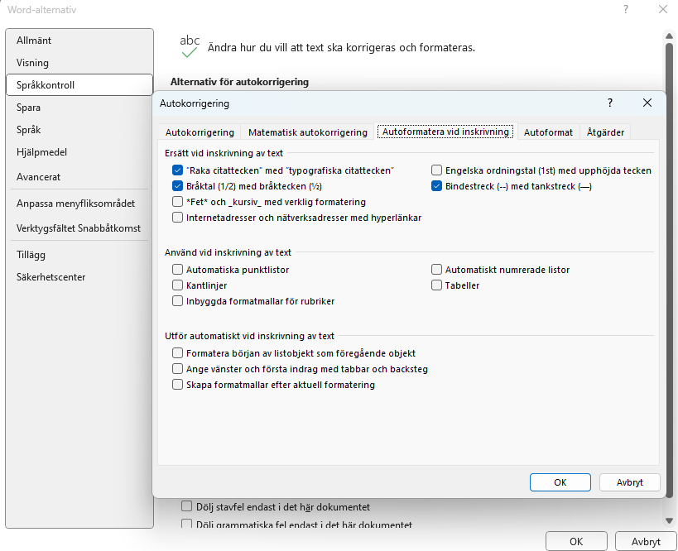678x551 pixels.
Task: Open Säkerhetscenter in the left sidebar
Action: point(50,277)
